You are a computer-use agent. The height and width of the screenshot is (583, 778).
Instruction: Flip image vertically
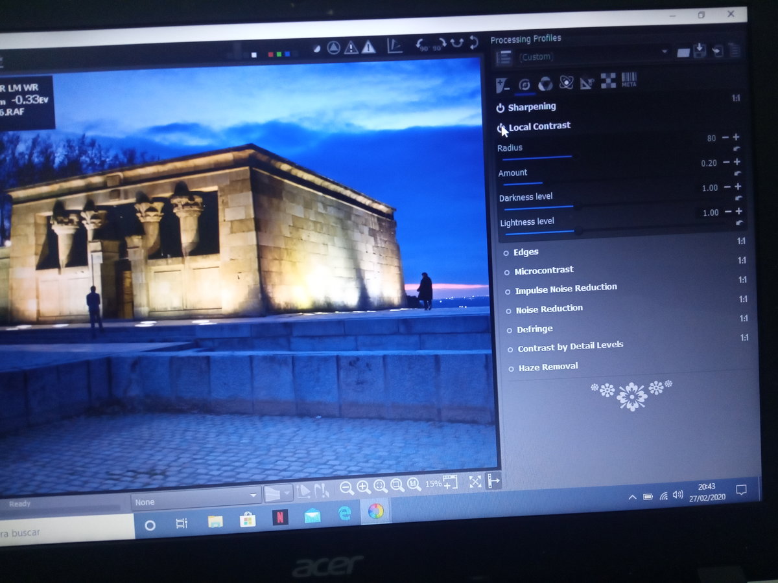tap(474, 42)
